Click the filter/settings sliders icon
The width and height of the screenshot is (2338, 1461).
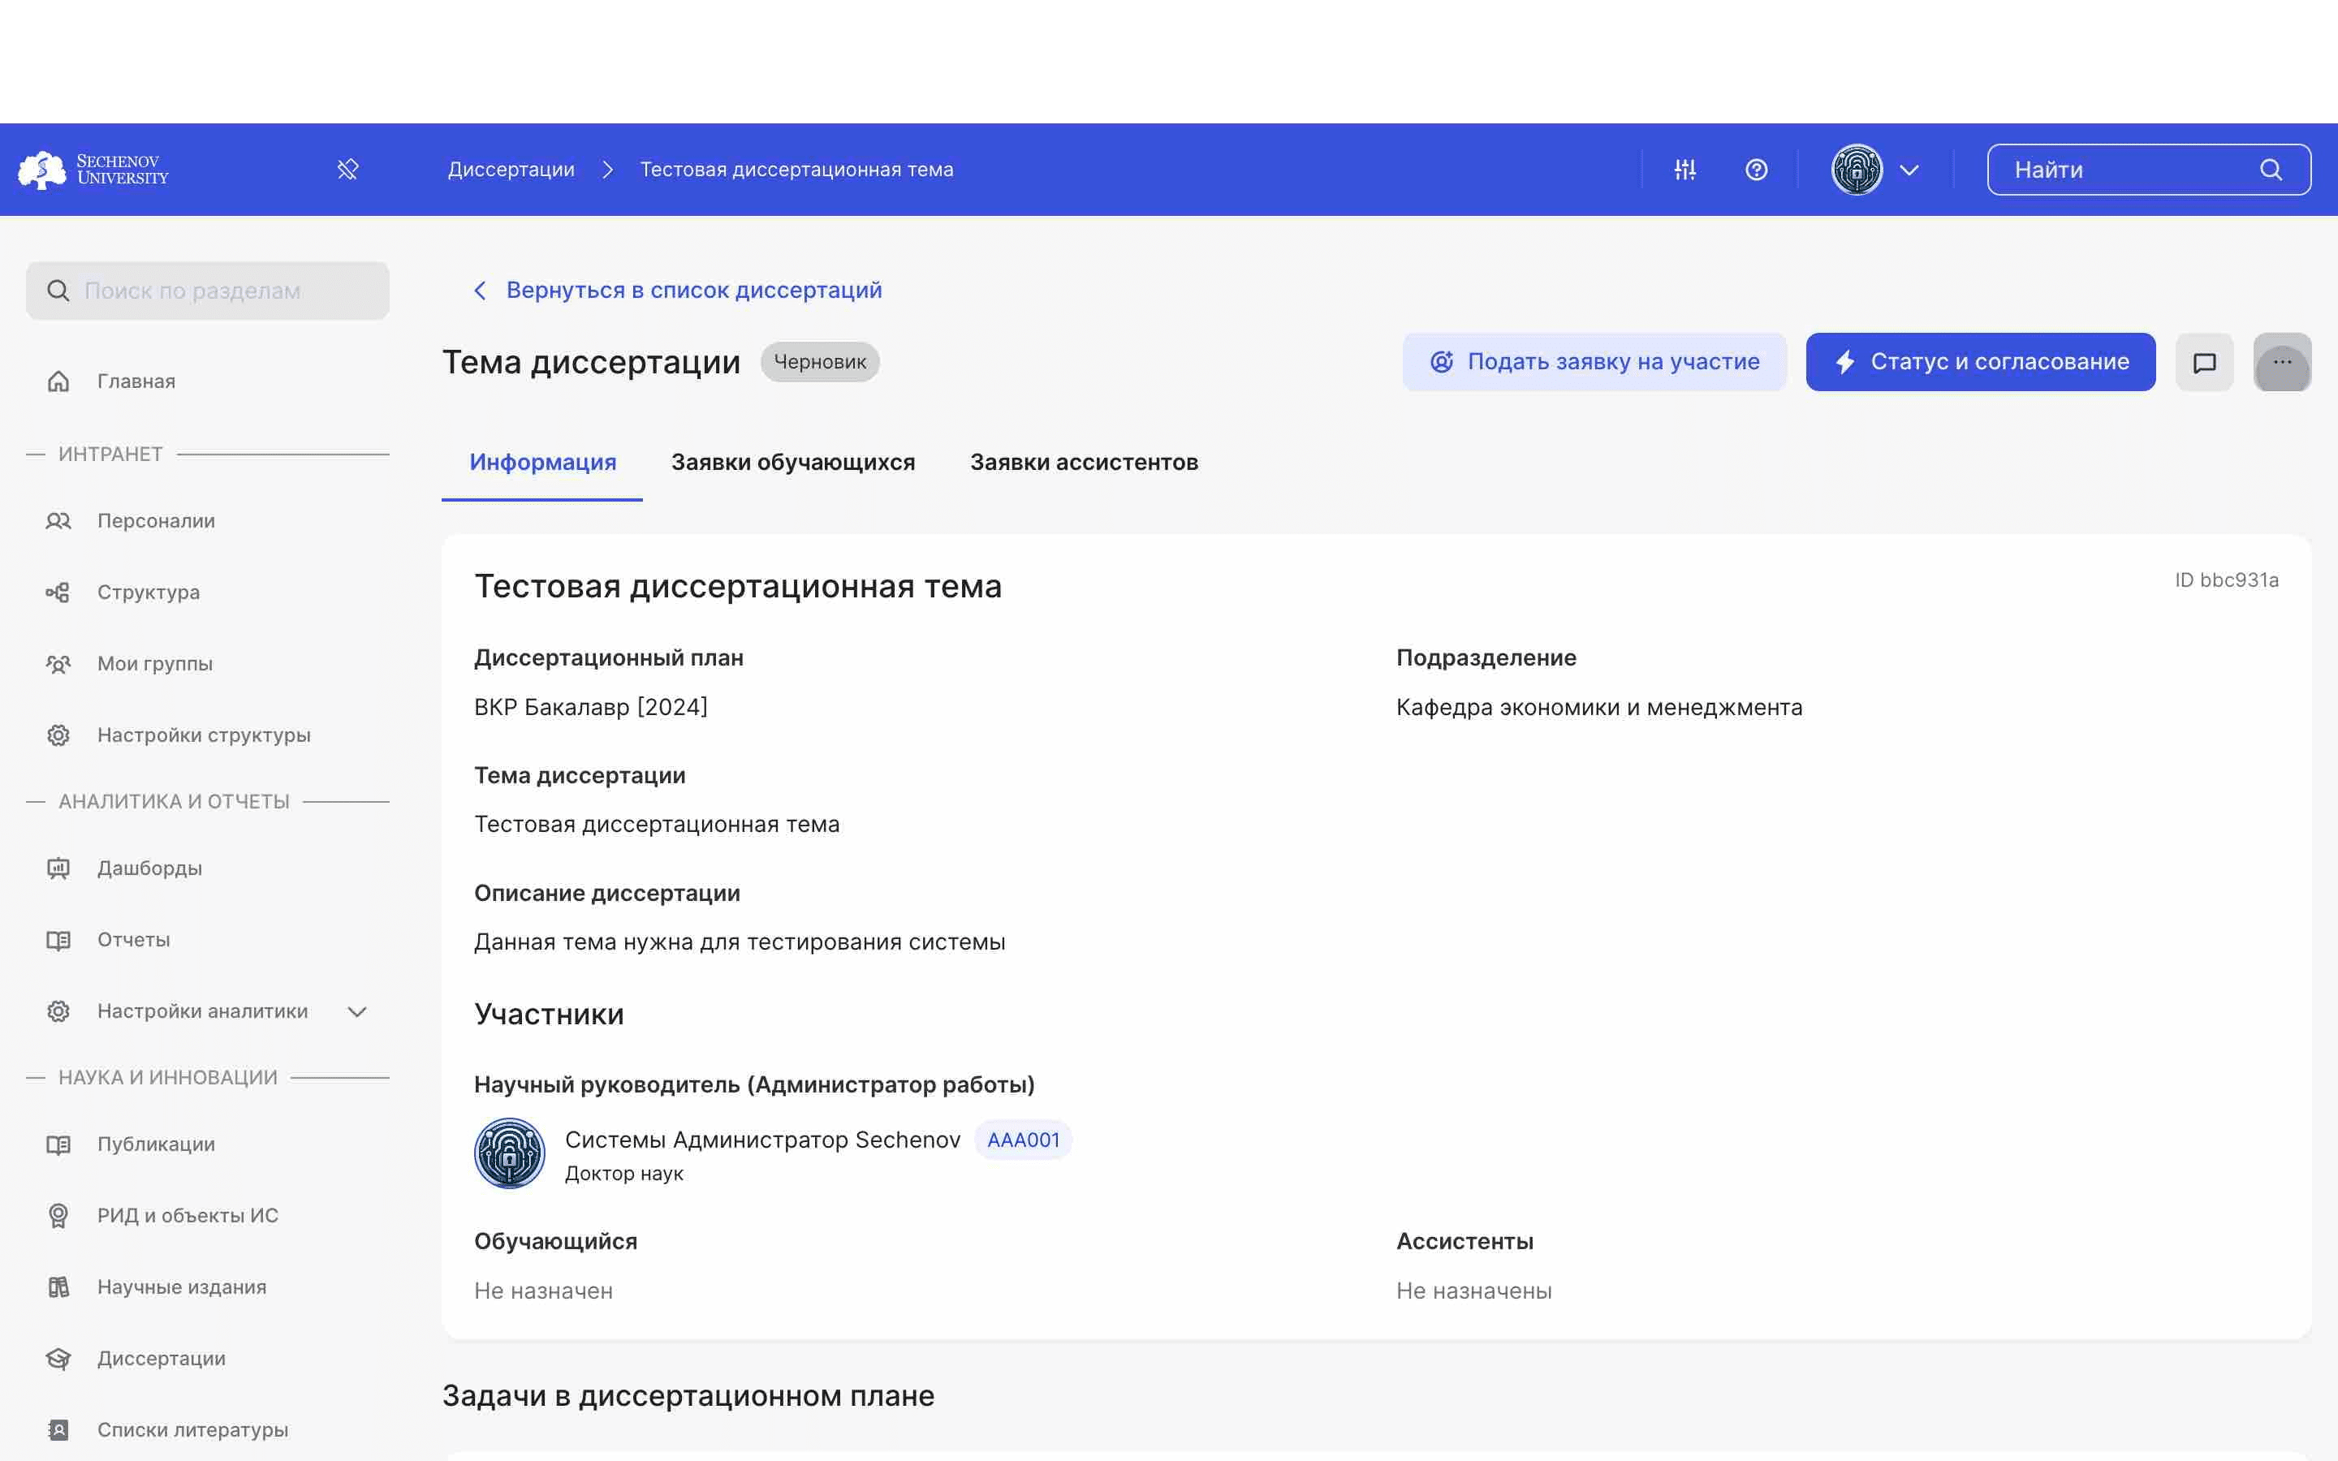[x=1685, y=168]
